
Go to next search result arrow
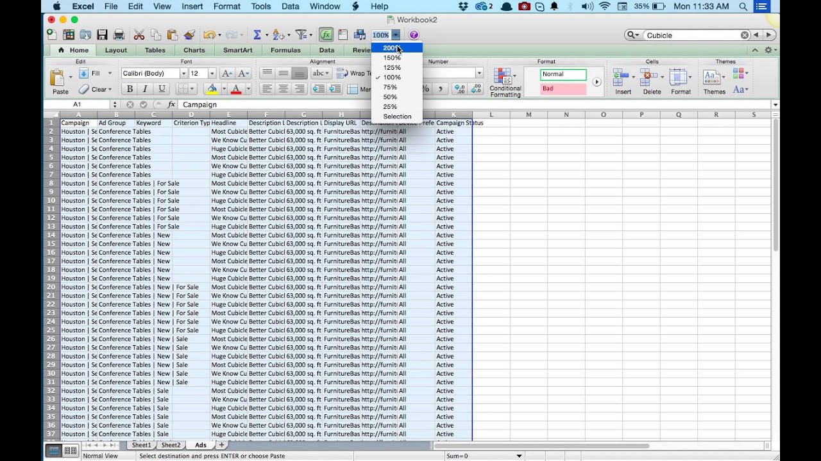[x=770, y=35]
